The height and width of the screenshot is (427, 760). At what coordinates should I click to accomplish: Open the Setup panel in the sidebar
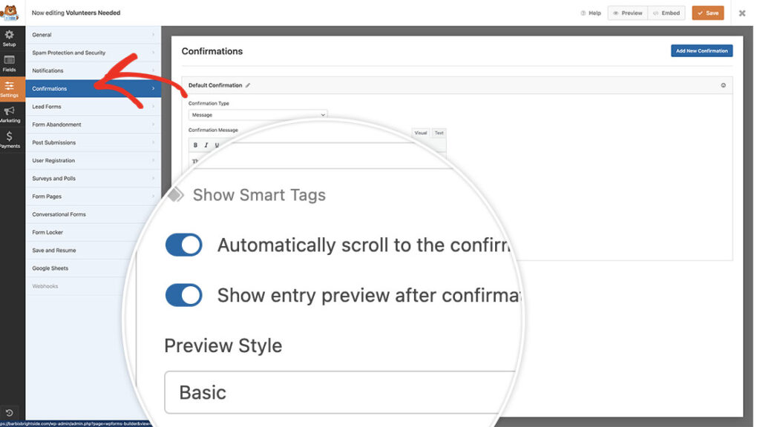(9, 39)
